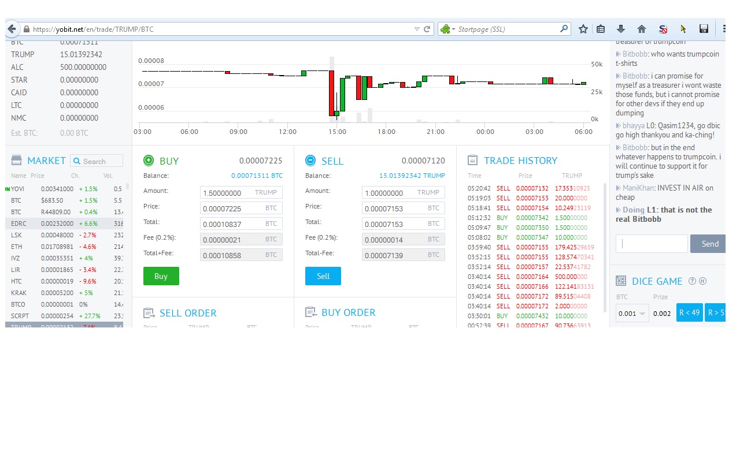
Task: Click the BUY ORDER list icon
Action: [x=311, y=312]
